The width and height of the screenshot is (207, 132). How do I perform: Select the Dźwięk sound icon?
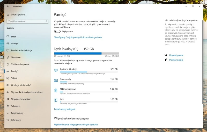(x=8, y=43)
